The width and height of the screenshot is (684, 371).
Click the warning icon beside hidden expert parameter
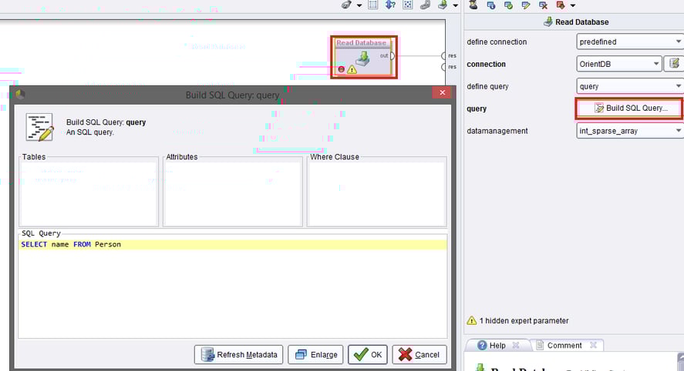point(472,320)
